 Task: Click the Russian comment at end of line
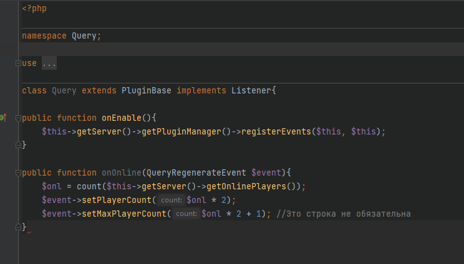coord(343,214)
